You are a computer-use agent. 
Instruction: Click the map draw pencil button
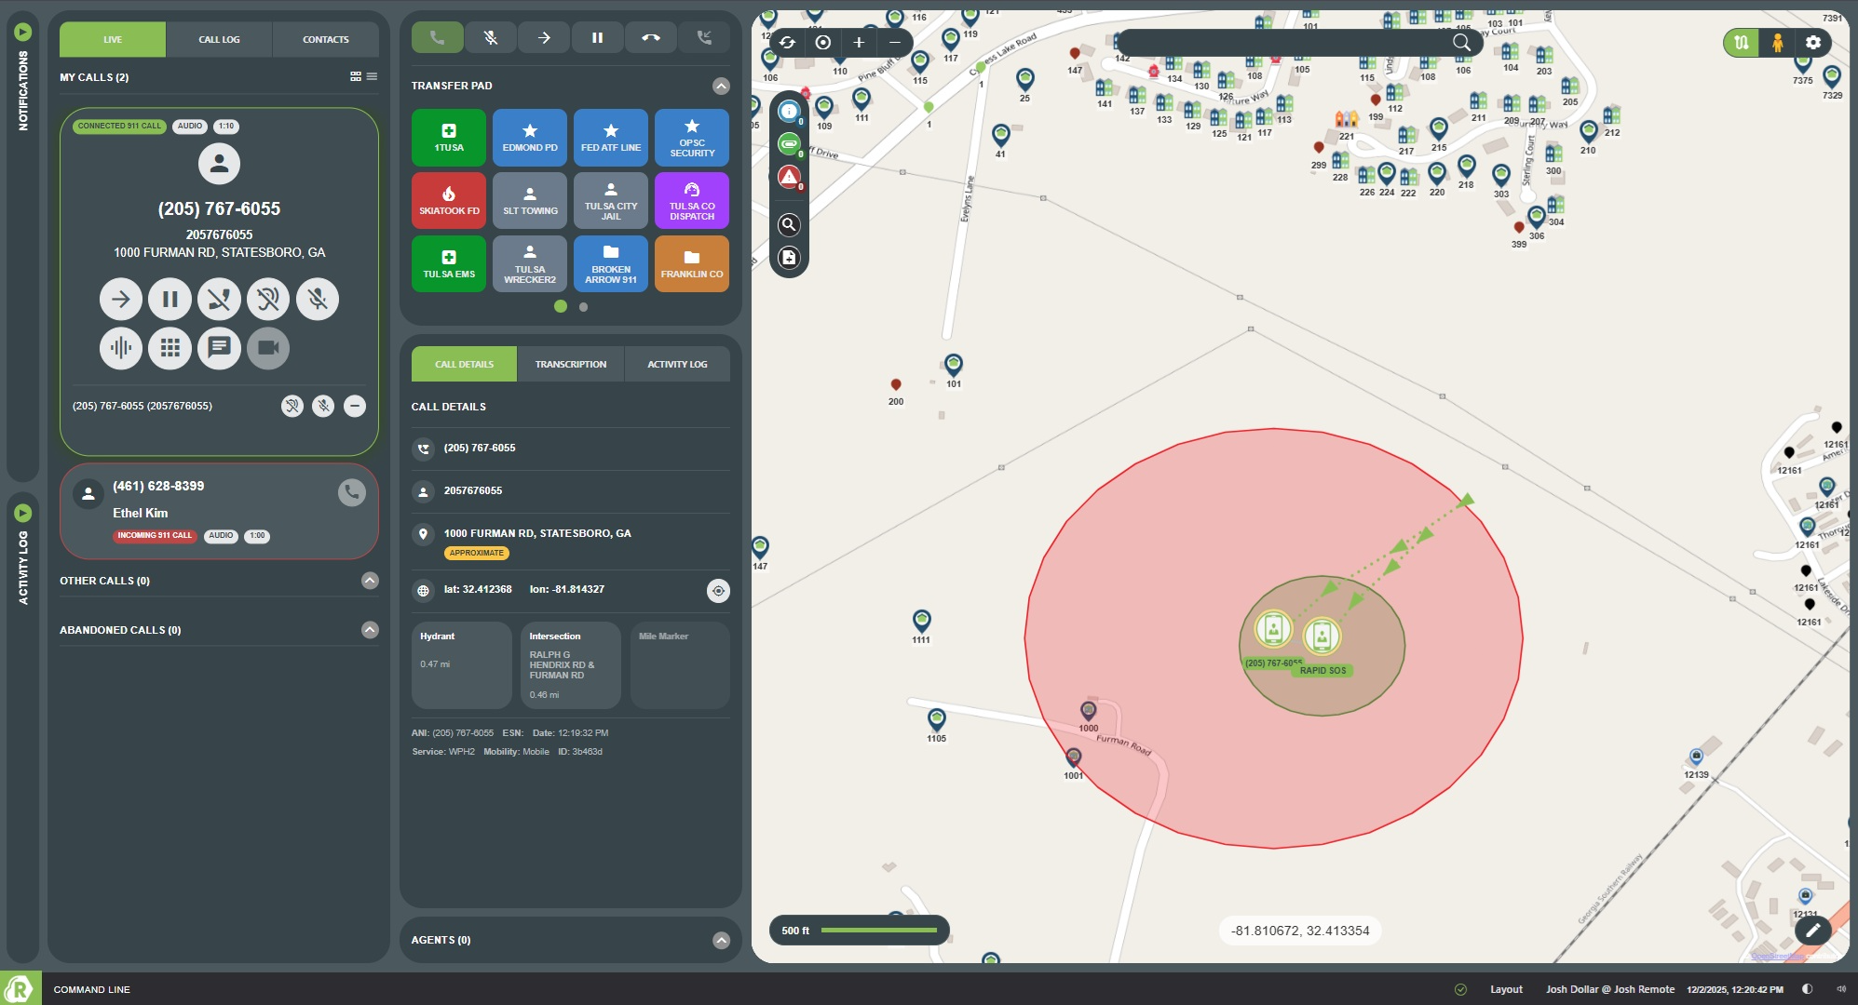(x=1812, y=930)
